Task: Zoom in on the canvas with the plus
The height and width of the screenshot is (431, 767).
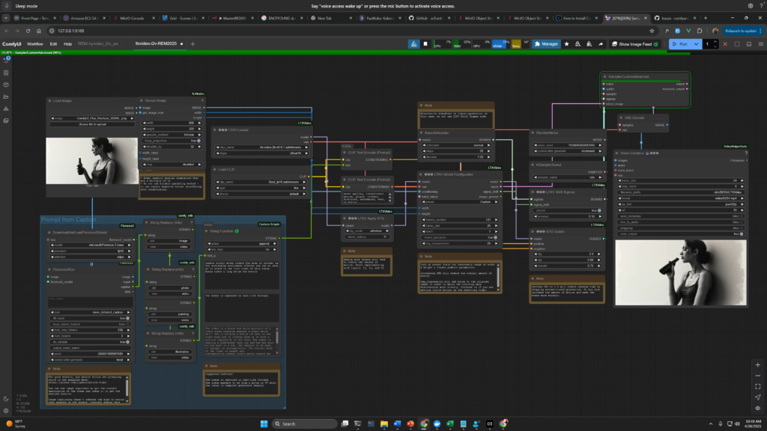Action: pyautogui.click(x=758, y=365)
